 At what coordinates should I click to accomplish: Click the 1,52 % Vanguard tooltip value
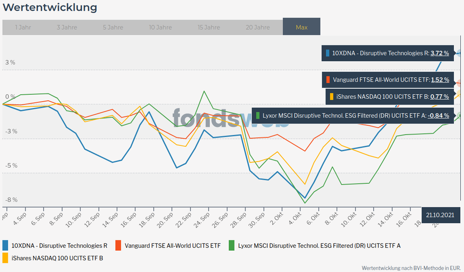[x=440, y=80]
